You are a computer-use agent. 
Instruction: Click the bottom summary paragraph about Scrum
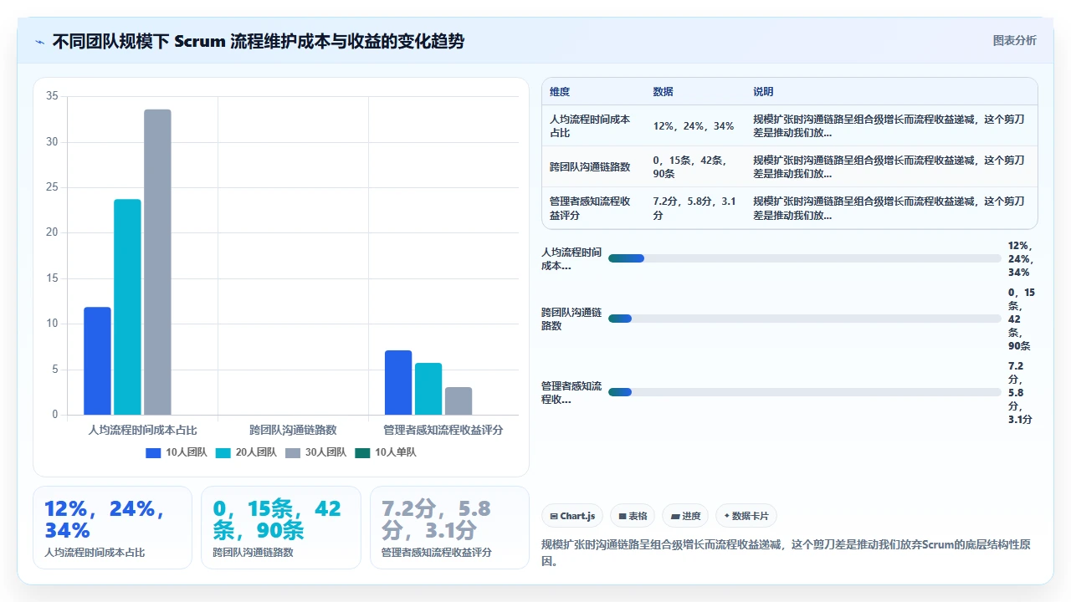pos(787,553)
